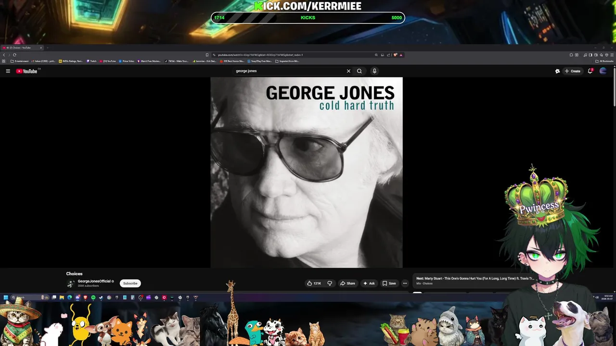
Task: Open the Create button on YouTube
Action: tap(573, 71)
